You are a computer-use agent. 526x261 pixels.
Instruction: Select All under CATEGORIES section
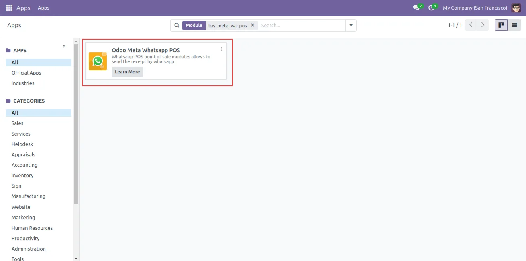click(39, 113)
